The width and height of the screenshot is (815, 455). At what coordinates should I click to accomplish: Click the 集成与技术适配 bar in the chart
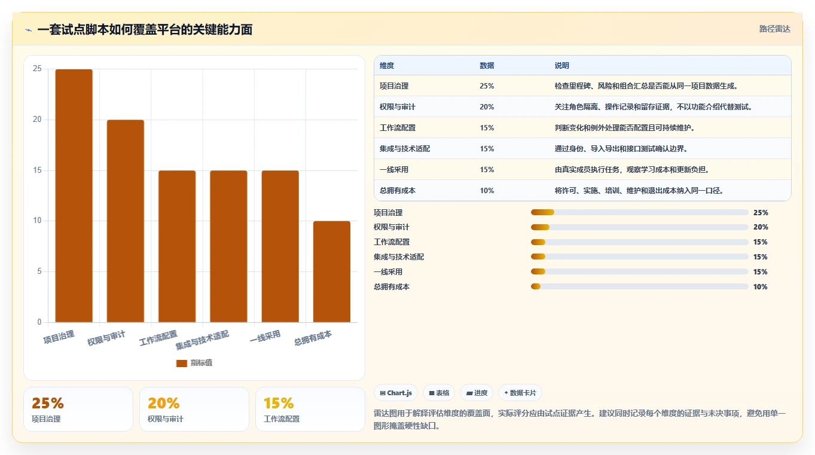pos(228,246)
